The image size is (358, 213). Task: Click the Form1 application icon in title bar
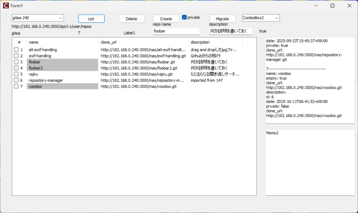tap(6, 6)
